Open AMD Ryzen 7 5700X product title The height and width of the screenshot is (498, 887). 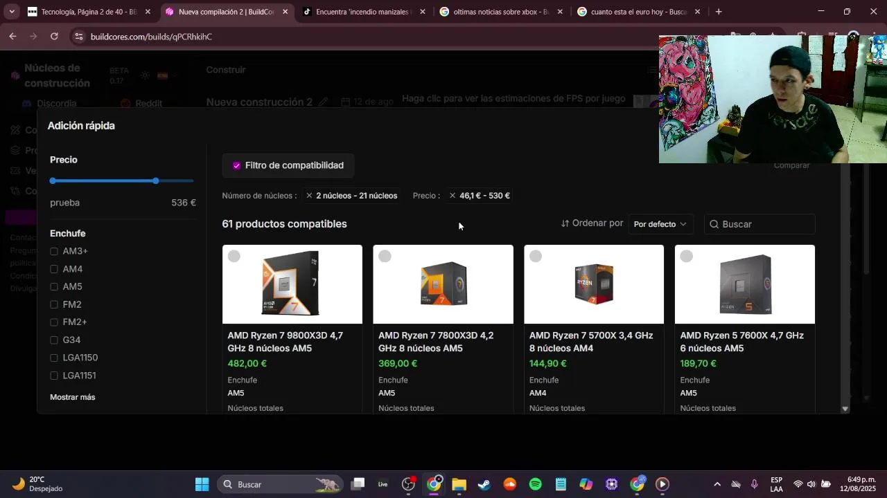pyautogui.click(x=591, y=342)
